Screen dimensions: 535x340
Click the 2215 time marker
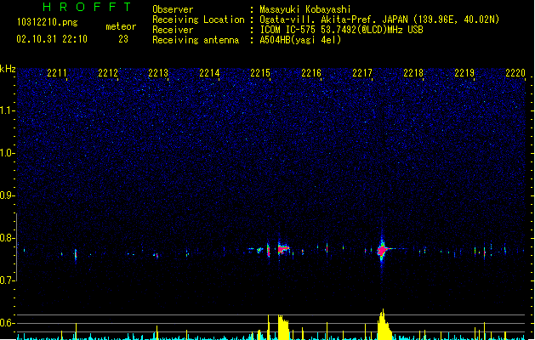(x=260, y=73)
